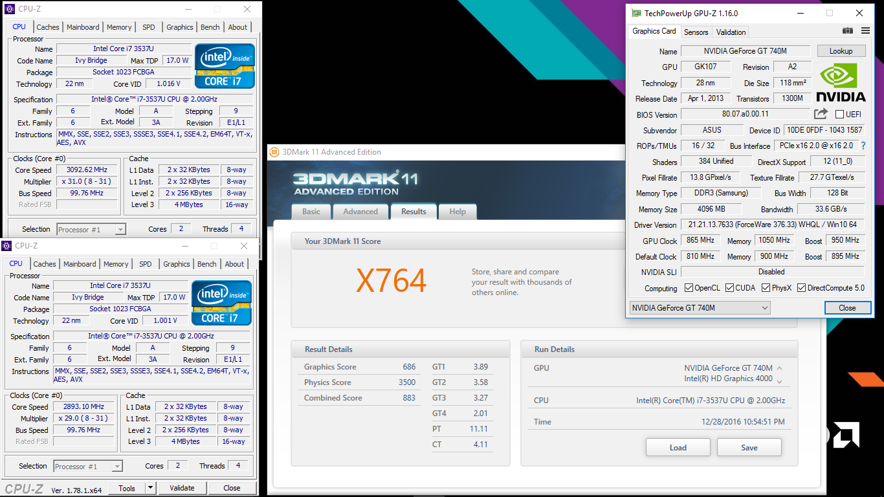Click the Tools button in CPU-Z
The width and height of the screenshot is (884, 497).
tap(127, 488)
